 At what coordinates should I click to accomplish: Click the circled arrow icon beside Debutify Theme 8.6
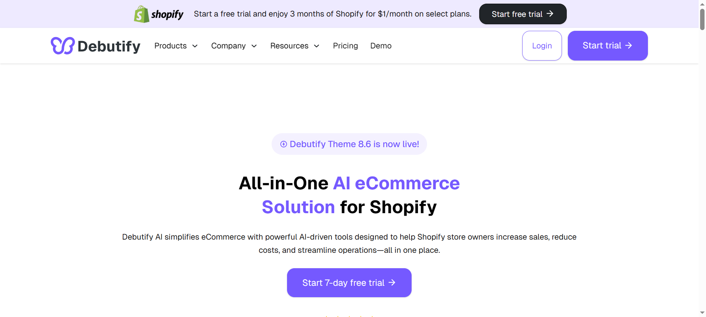[283, 144]
